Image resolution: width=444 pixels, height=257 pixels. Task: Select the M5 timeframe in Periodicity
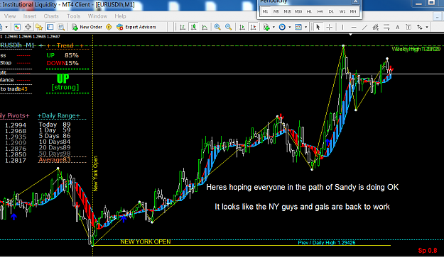click(x=276, y=11)
